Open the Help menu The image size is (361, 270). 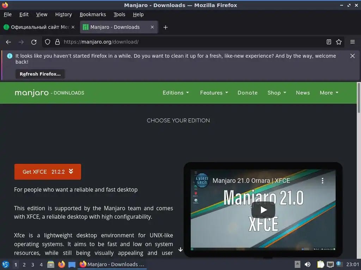[138, 14]
